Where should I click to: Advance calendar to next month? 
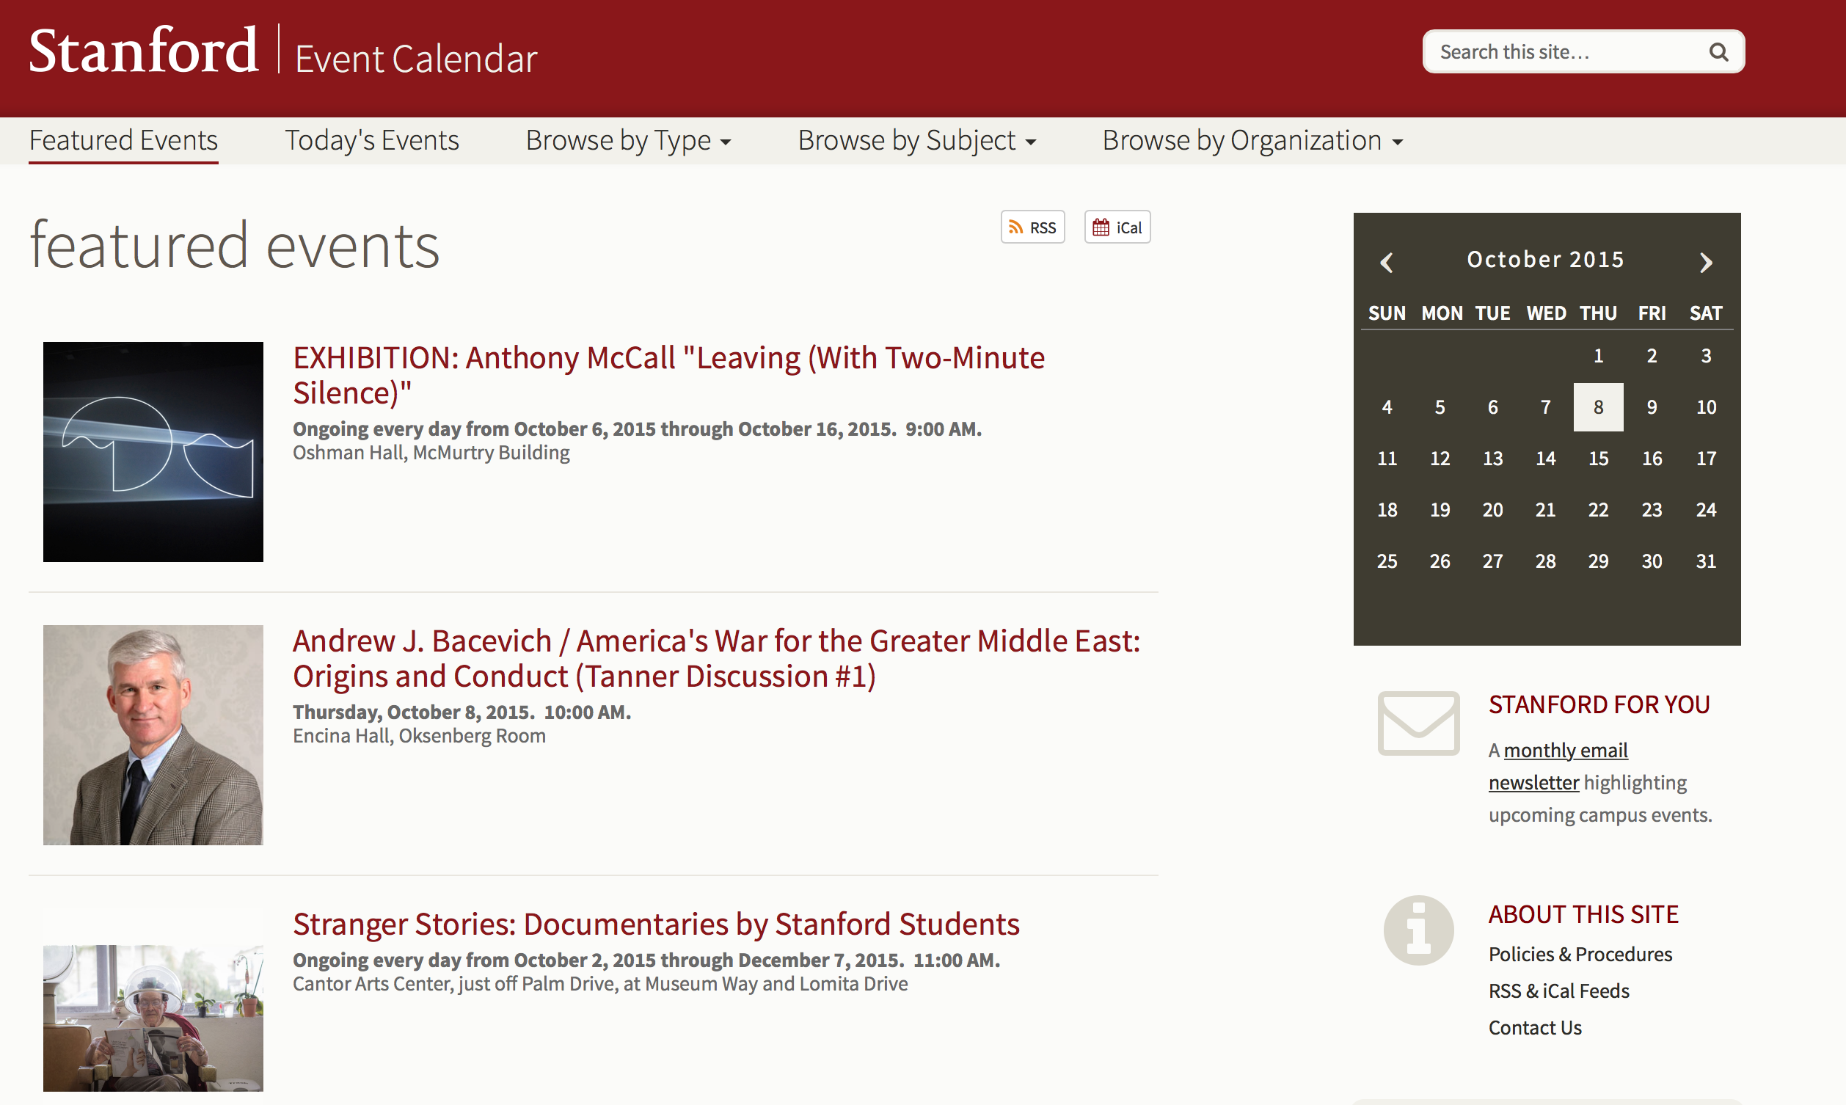[x=1706, y=262]
